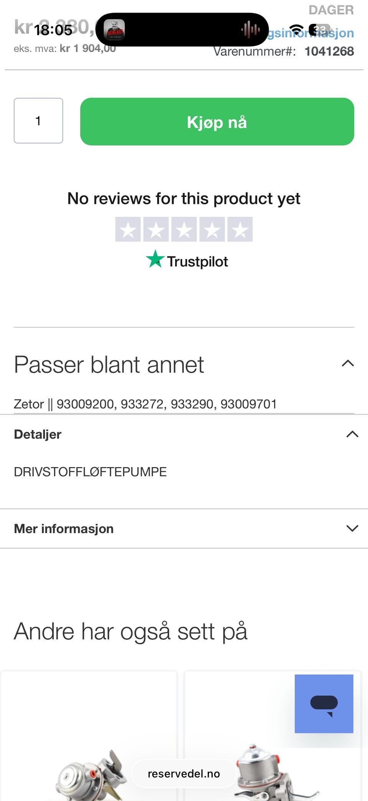Viewport: 368px width, 801px height.
Task: Tap the Wi-Fi status icon
Action: (296, 30)
